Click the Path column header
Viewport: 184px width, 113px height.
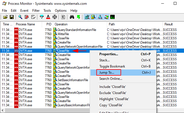point(135,24)
